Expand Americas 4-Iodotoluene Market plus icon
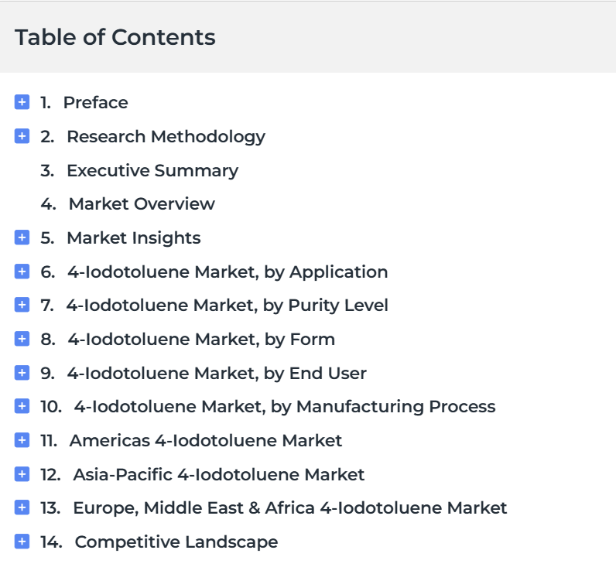This screenshot has width=616, height=574. [22, 440]
